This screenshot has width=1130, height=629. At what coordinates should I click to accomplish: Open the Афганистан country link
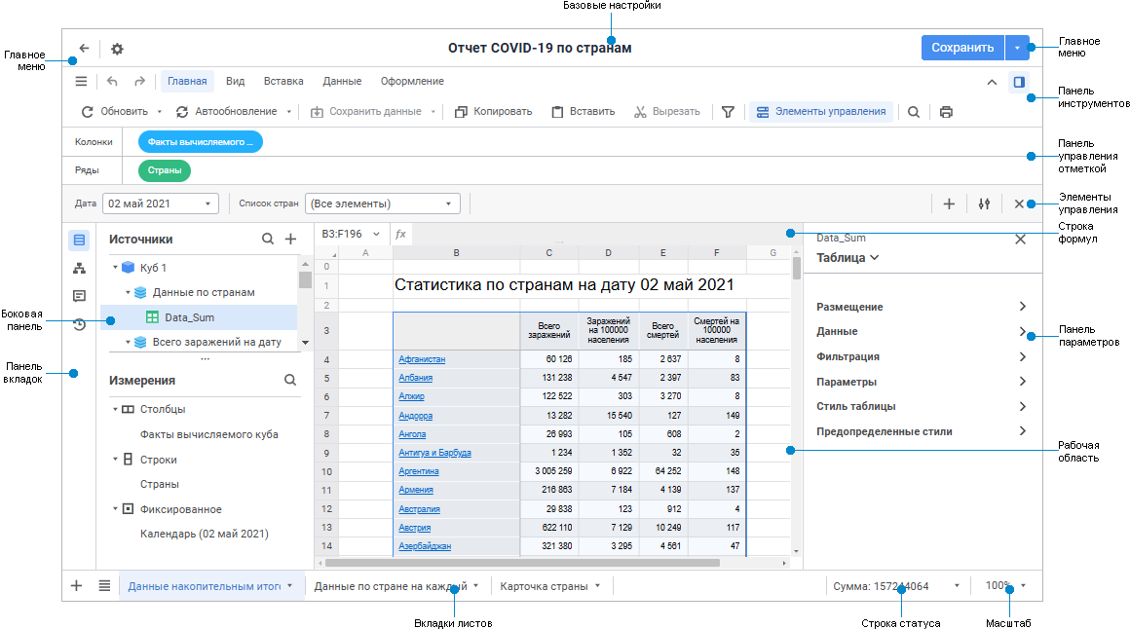(422, 359)
